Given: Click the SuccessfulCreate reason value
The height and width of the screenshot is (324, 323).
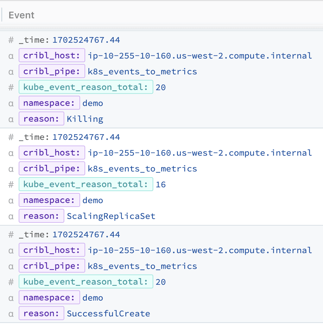Looking at the screenshot, I should 108,314.
